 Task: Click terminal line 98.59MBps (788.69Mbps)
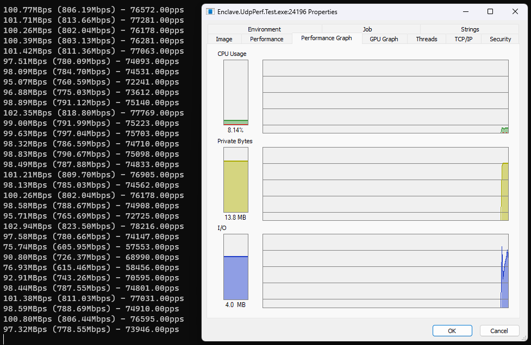pos(91,309)
